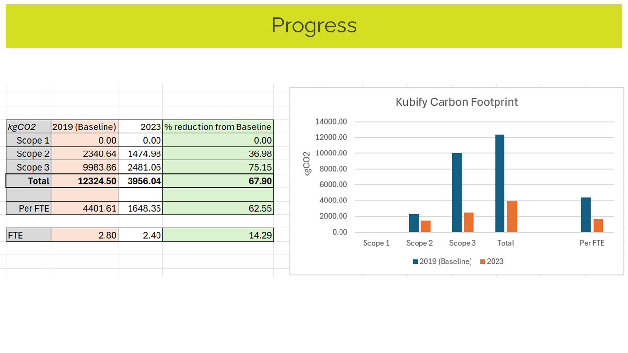Click the orange Scope 2 2023 bar
The width and height of the screenshot is (628, 353).
click(425, 226)
